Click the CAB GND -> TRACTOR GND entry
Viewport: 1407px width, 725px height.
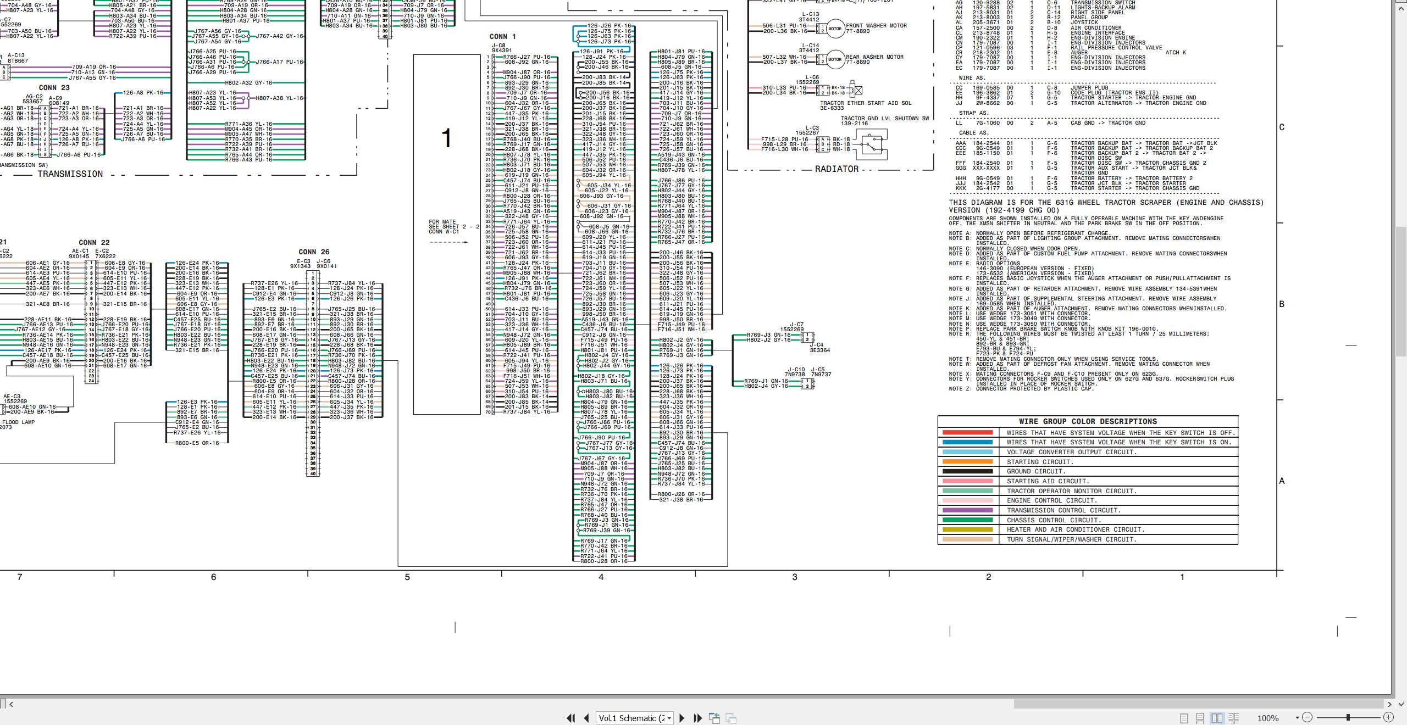[x=1108, y=123]
